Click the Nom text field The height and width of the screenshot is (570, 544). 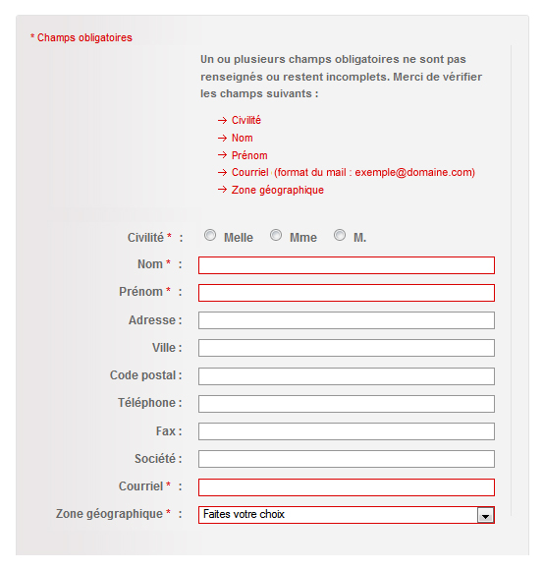click(x=347, y=265)
